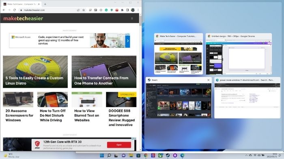Image resolution: width=284 pixels, height=159 pixels.
Task: Click the network icon in system tray
Action: click(x=255, y=155)
